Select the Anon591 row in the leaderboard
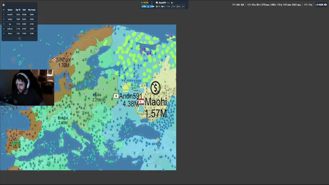The image size is (329, 185). [x=20, y=15]
